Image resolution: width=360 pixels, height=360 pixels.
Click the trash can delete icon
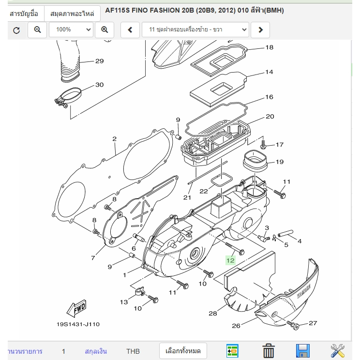pos(269,351)
